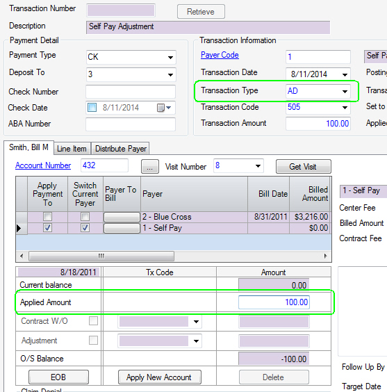Click the Applied Amount 100.00 field

coord(274,302)
